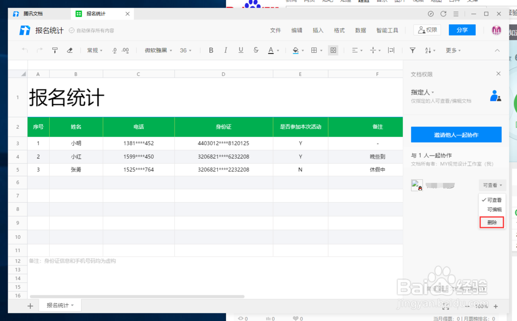The image size is (517, 321).
Task: Expand the 更多 toolbar options
Action: pos(453,50)
